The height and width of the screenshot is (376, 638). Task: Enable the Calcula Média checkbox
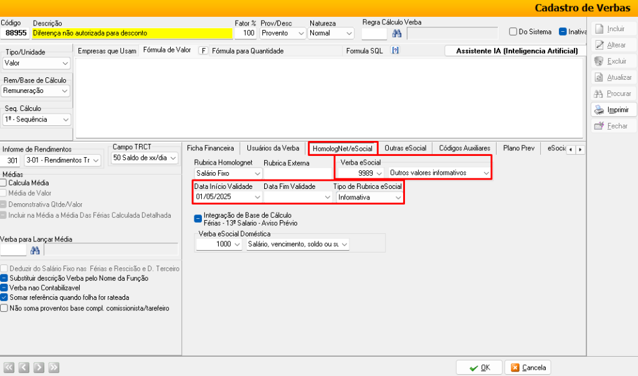click(x=4, y=183)
